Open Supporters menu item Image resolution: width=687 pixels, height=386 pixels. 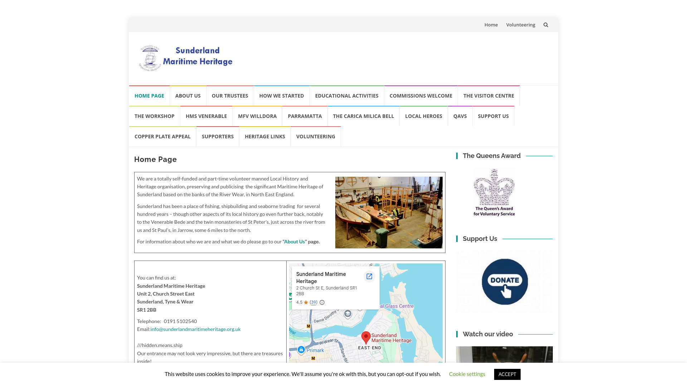(x=218, y=137)
